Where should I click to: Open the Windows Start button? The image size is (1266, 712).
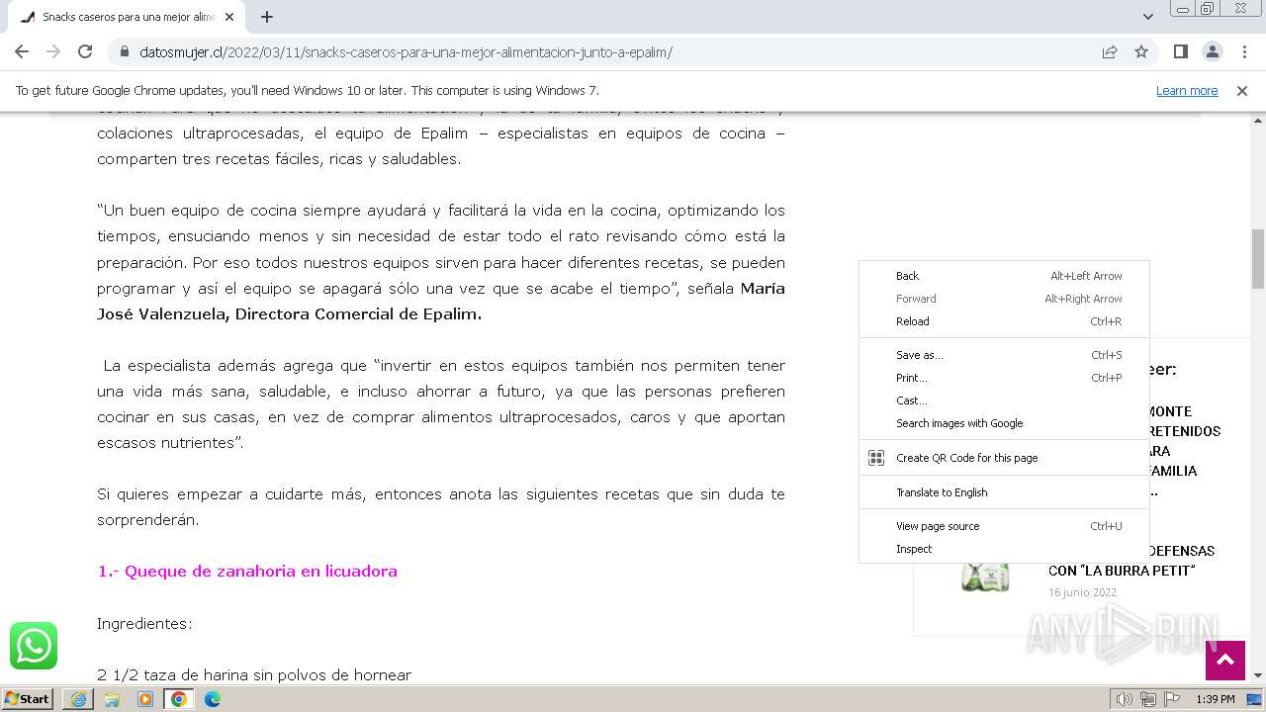(28, 698)
